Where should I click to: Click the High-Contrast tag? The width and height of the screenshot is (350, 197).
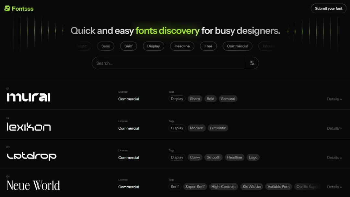coord(223,187)
